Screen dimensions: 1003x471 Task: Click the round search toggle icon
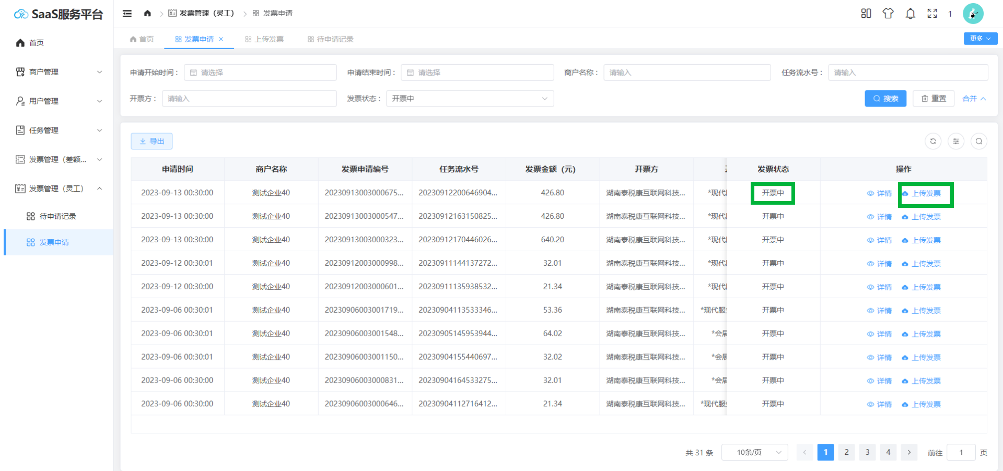pos(978,141)
